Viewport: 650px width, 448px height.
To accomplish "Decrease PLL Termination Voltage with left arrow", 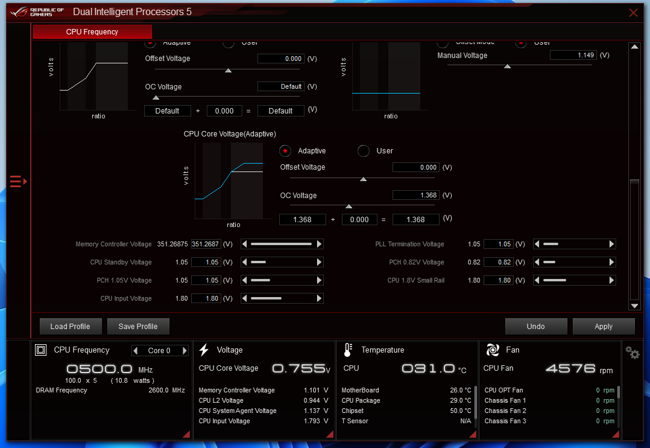I will [537, 244].
